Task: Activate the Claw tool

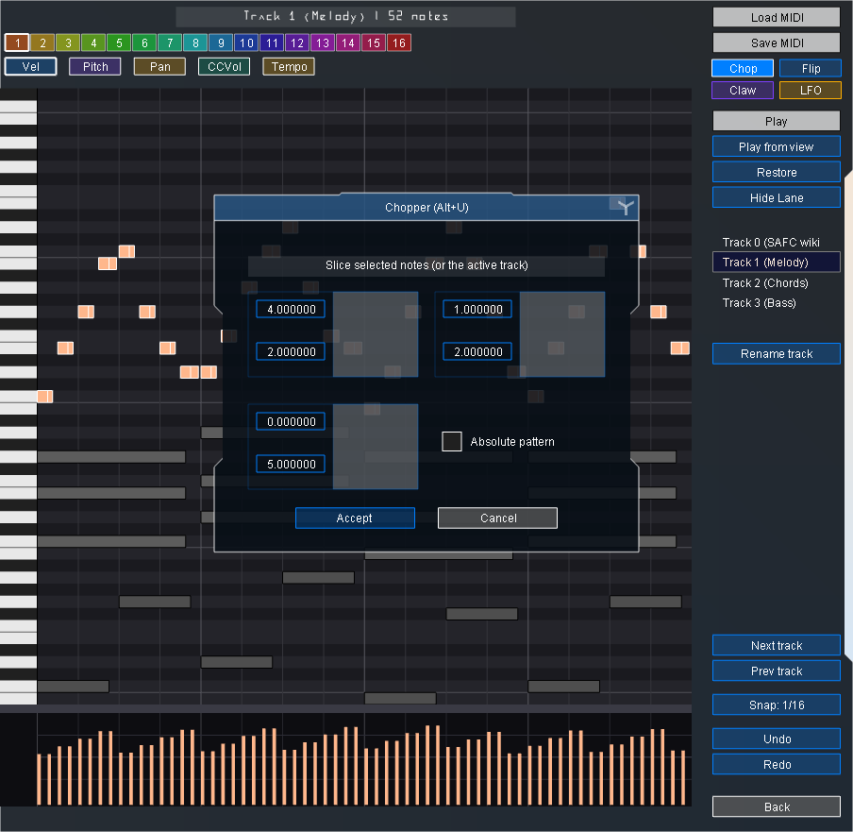Action: point(743,90)
